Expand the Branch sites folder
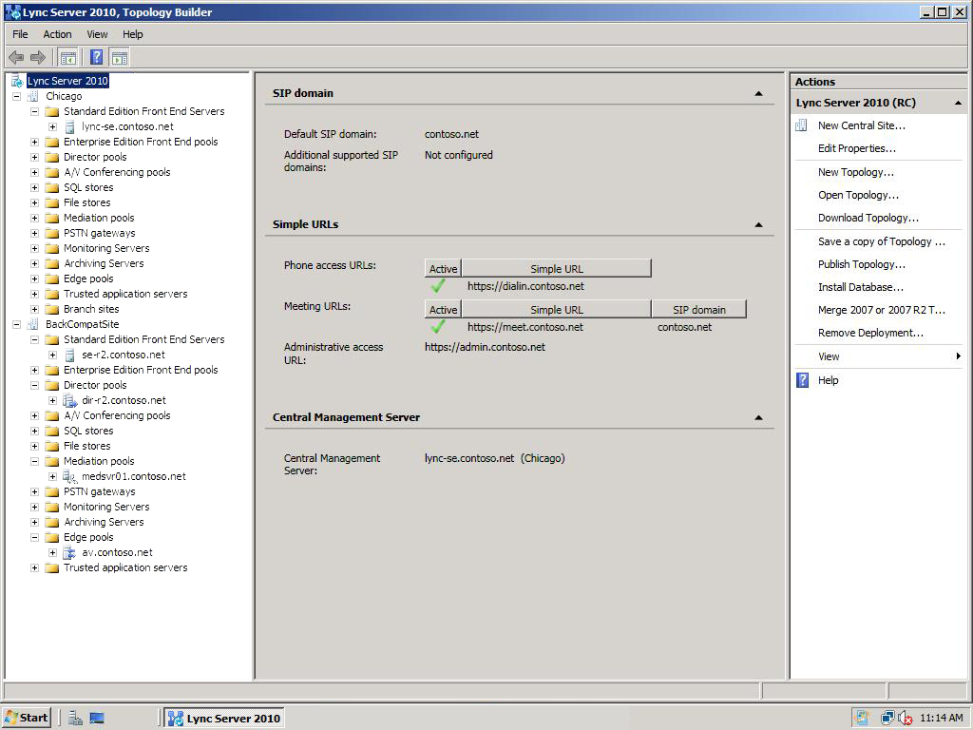This screenshot has height=730, width=973. click(35, 309)
